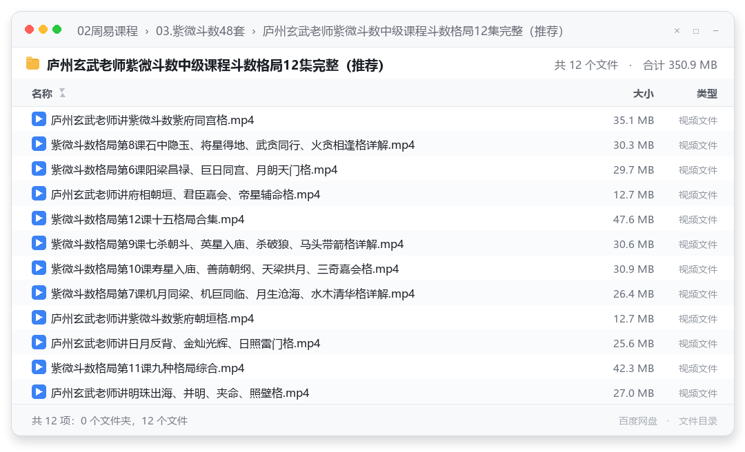Click video icon for 第7课机月同梁 file

[x=39, y=292]
